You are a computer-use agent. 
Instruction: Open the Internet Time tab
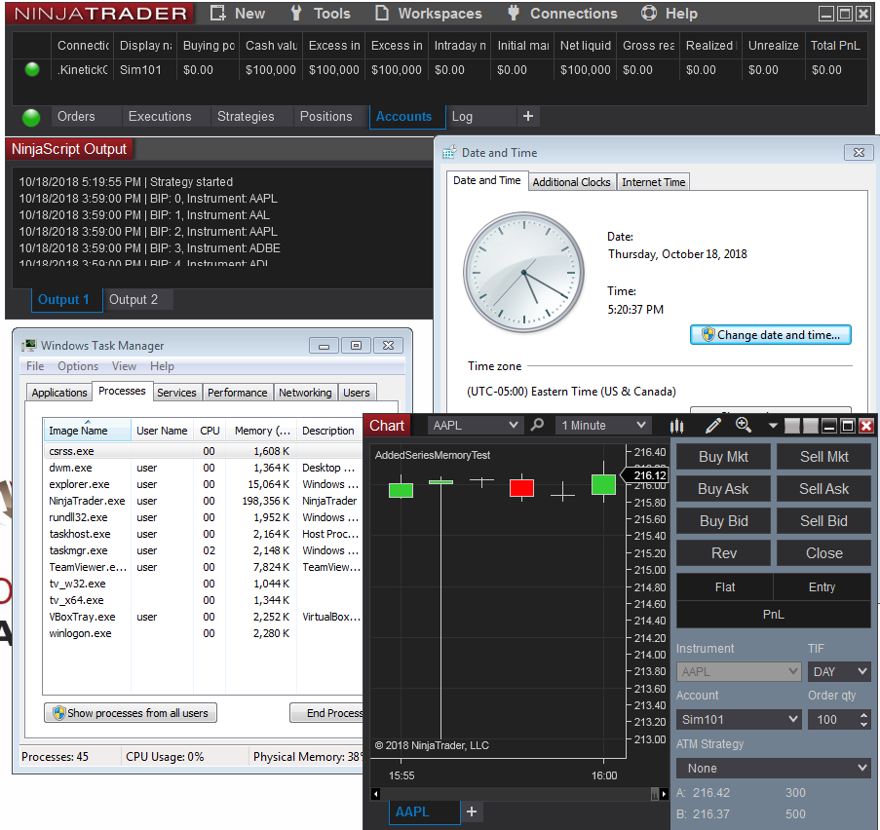653,182
